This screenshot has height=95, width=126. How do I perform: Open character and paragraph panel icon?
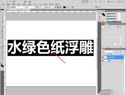click(x=72, y=7)
